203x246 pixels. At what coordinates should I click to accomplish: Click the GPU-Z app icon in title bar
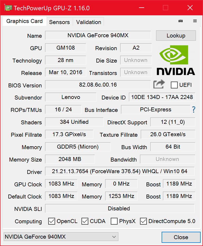pos(8,8)
